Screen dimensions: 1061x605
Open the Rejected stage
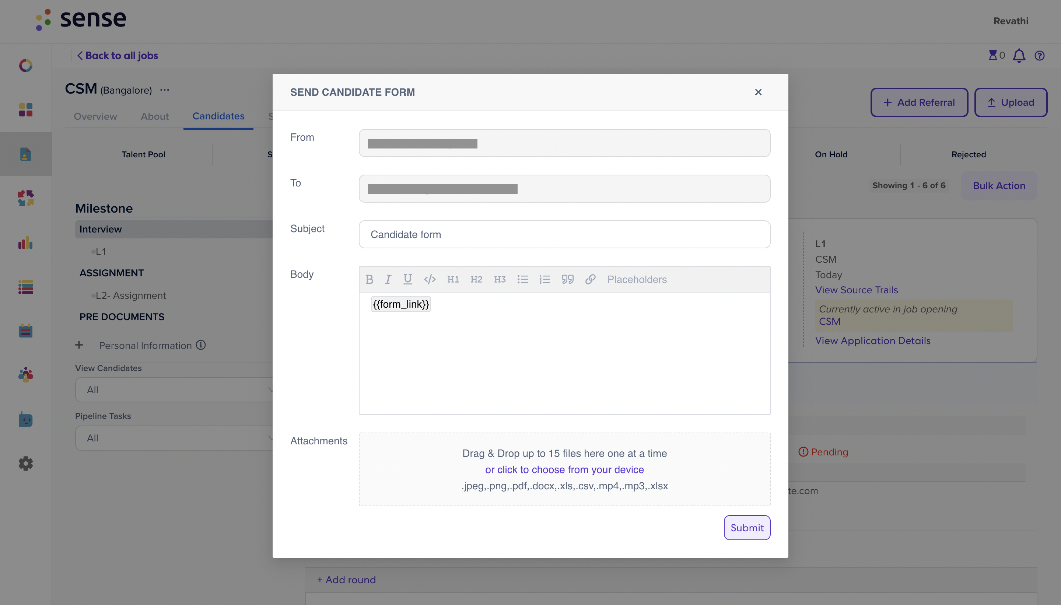tap(969, 155)
